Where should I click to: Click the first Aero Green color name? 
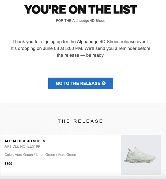click(24, 155)
